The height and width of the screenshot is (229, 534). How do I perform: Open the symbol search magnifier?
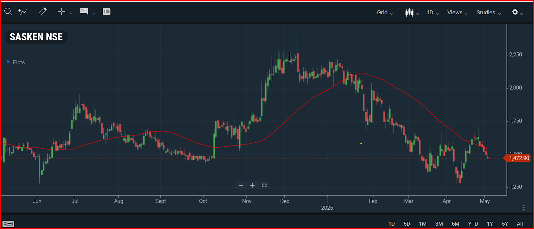(x=8, y=12)
